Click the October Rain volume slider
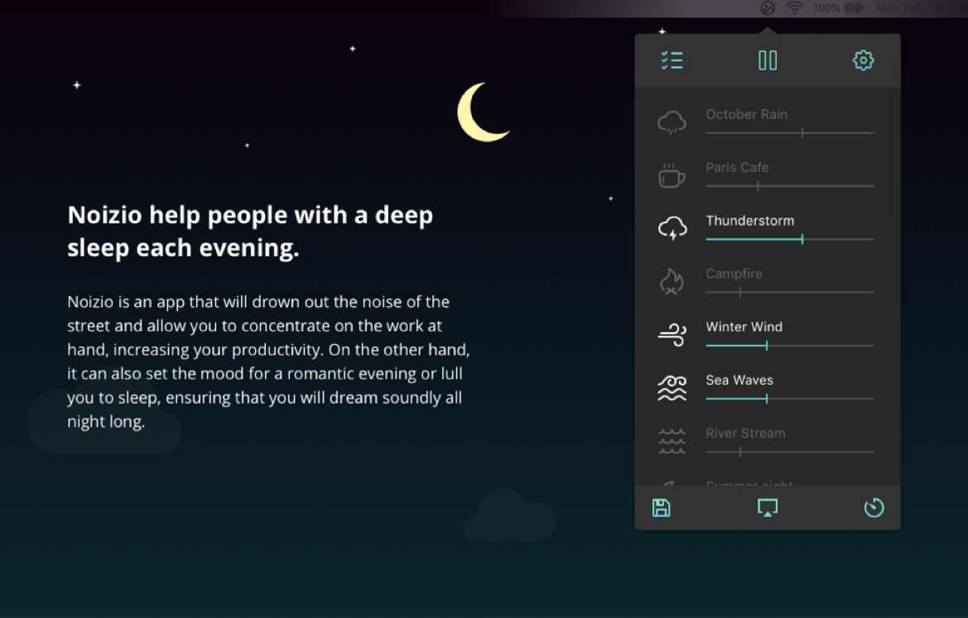This screenshot has width=968, height=618. (802, 132)
